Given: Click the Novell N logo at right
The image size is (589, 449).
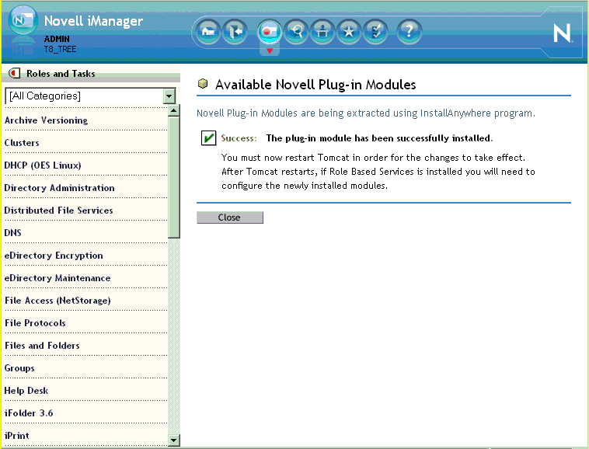Looking at the screenshot, I should pos(563,33).
